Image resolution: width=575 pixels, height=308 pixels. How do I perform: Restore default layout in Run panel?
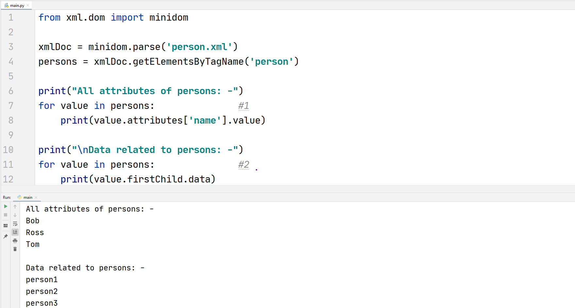(5, 225)
